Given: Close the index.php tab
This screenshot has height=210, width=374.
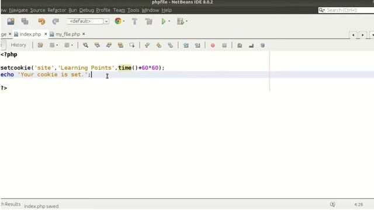Looking at the screenshot, I should pyautogui.click(x=46, y=34).
